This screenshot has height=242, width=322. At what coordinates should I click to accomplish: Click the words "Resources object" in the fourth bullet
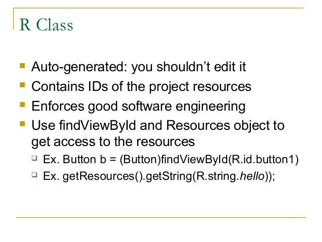coord(219,125)
